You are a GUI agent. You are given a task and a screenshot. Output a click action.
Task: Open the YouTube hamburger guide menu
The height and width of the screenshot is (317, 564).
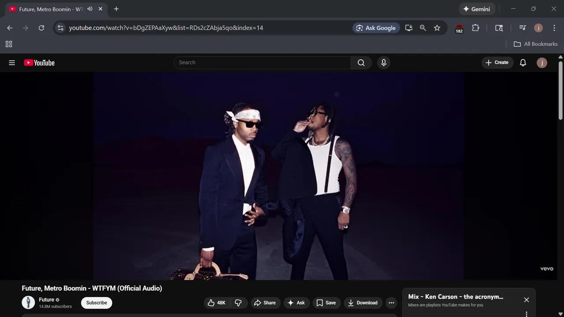coord(12,63)
